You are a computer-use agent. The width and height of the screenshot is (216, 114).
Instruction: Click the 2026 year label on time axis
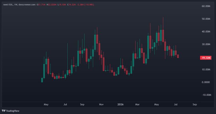(120, 105)
